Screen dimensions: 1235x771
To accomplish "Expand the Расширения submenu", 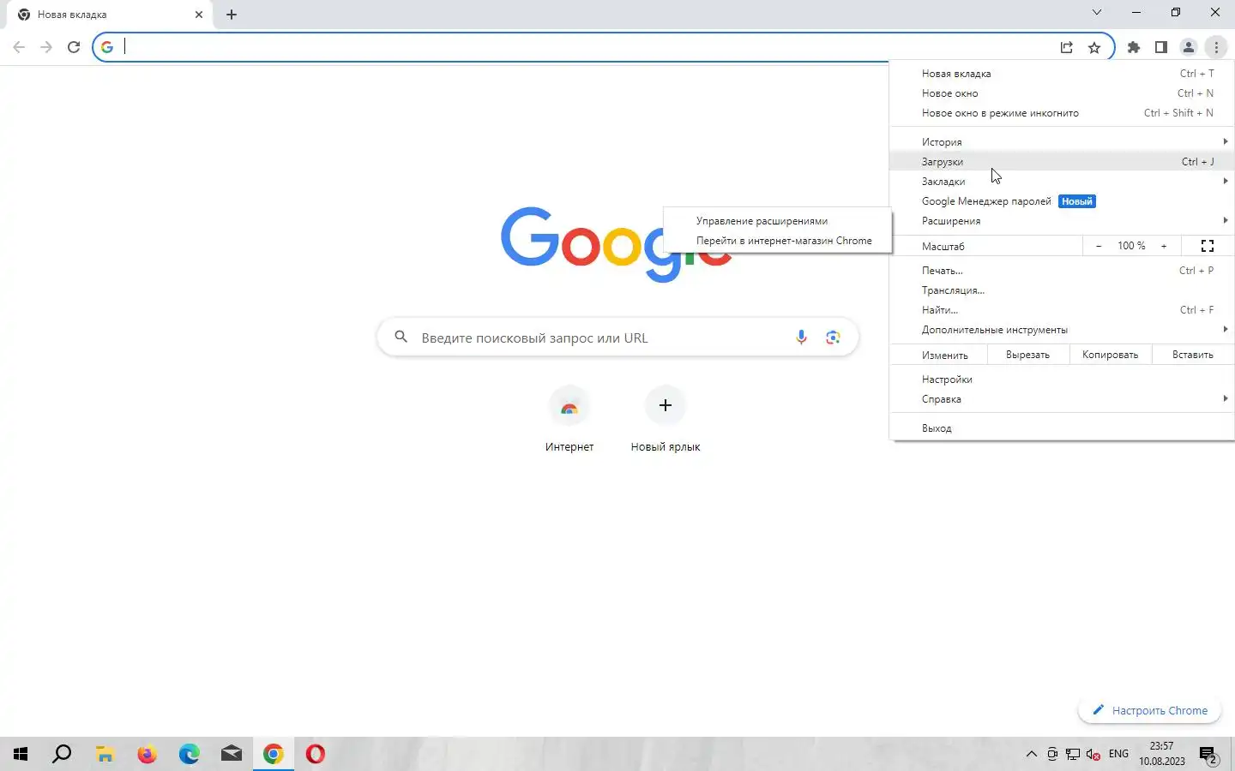I will coord(1062,221).
